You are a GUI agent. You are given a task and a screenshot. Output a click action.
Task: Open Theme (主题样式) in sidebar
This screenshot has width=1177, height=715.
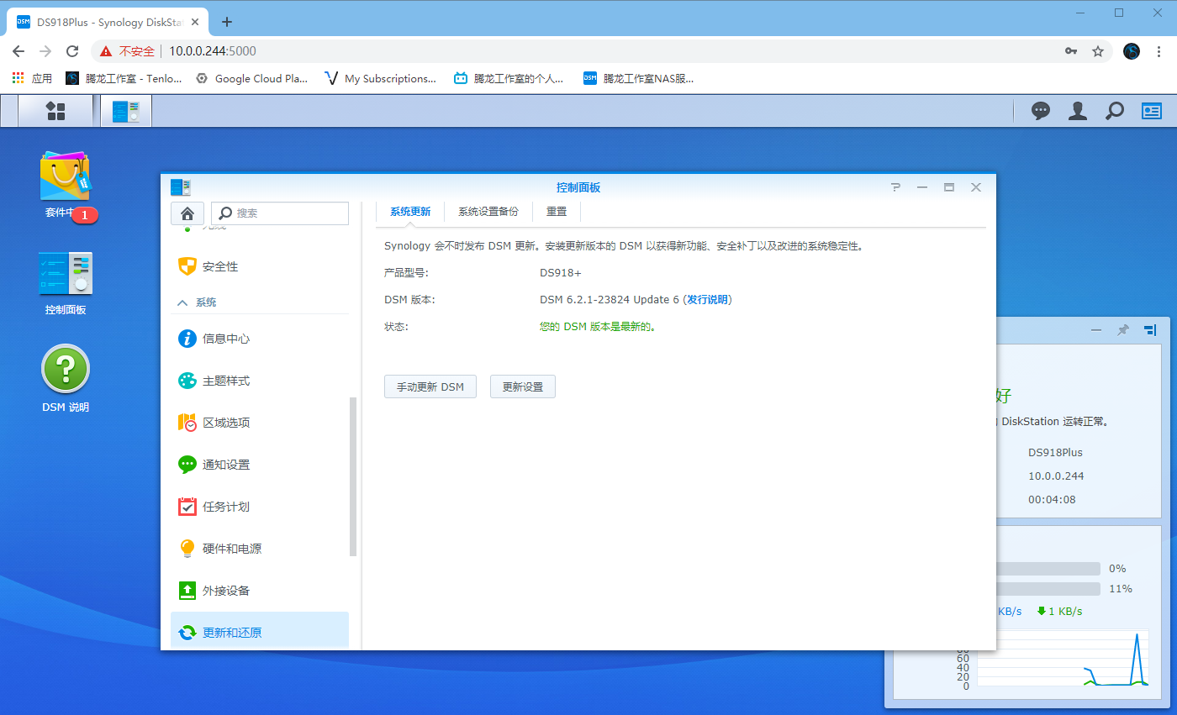tap(260, 381)
